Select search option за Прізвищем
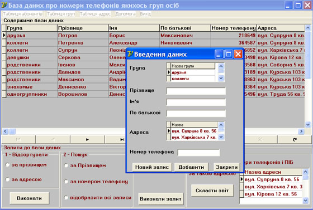Viewport: 313px width, 210px height. point(66,165)
